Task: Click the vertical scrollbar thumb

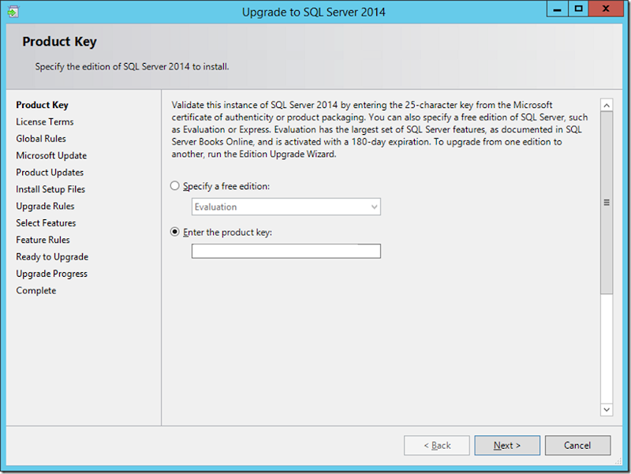Action: (x=607, y=203)
